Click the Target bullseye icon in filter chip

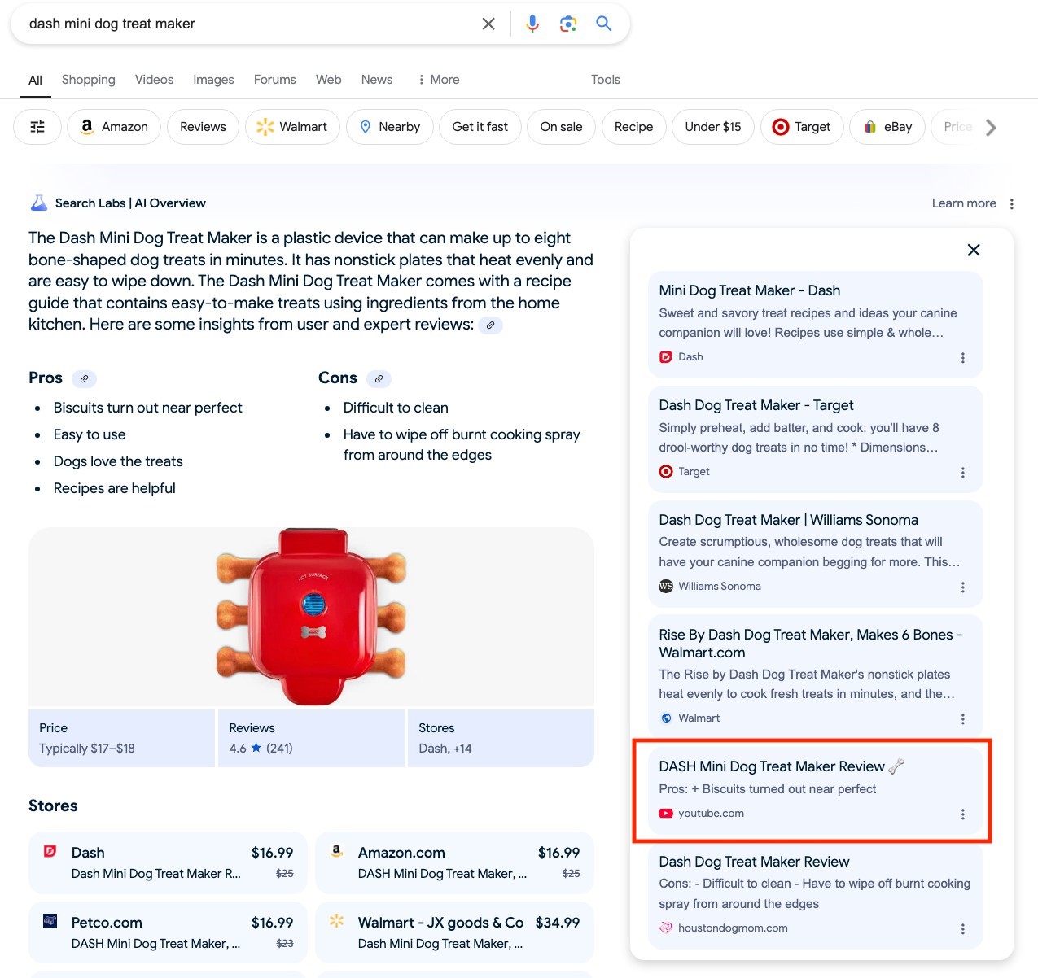point(780,126)
